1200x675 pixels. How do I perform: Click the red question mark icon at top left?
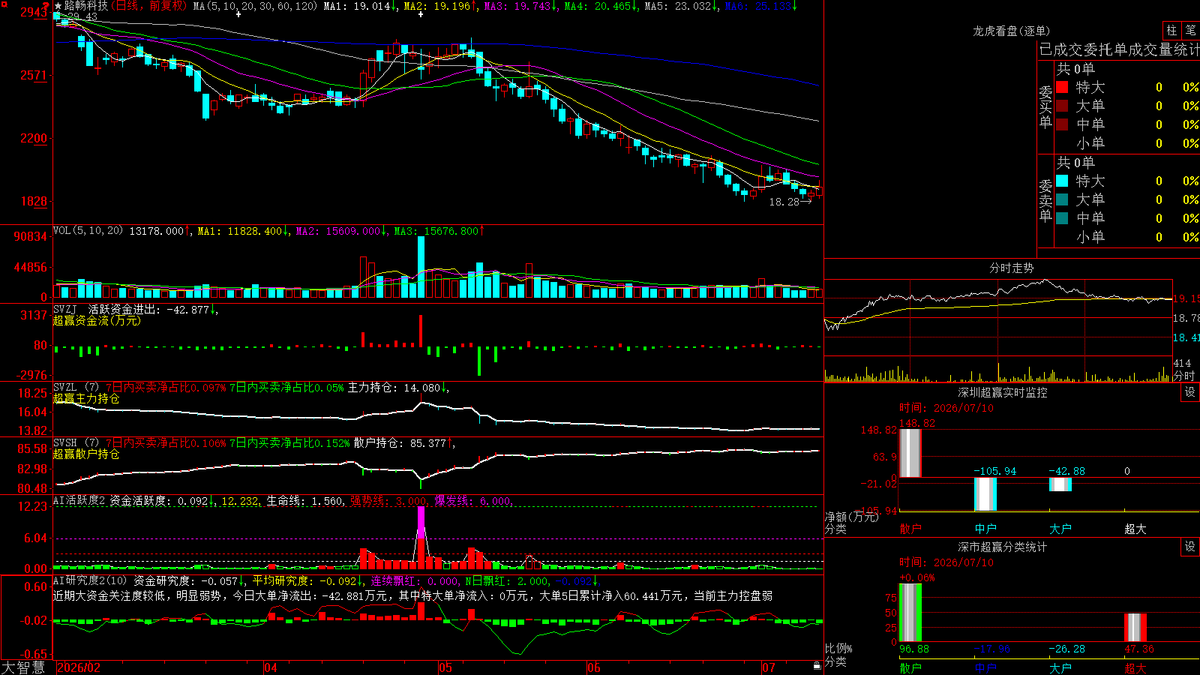pos(46,6)
